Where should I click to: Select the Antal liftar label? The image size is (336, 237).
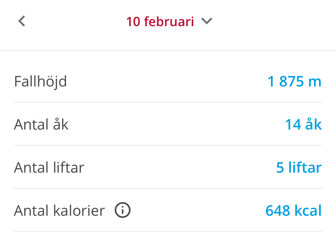coord(49,167)
